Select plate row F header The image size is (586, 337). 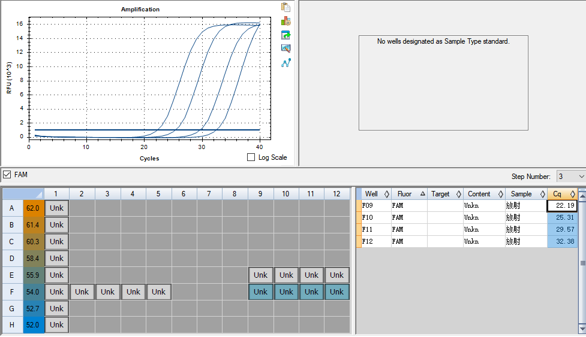click(x=12, y=292)
